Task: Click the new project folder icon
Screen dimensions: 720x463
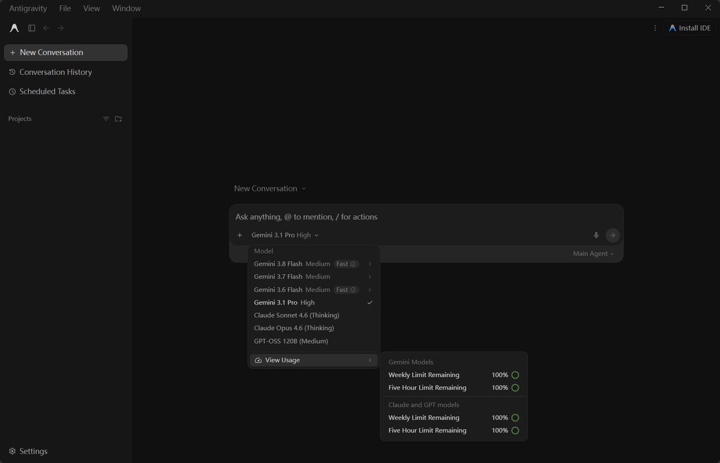Action: coord(118,119)
